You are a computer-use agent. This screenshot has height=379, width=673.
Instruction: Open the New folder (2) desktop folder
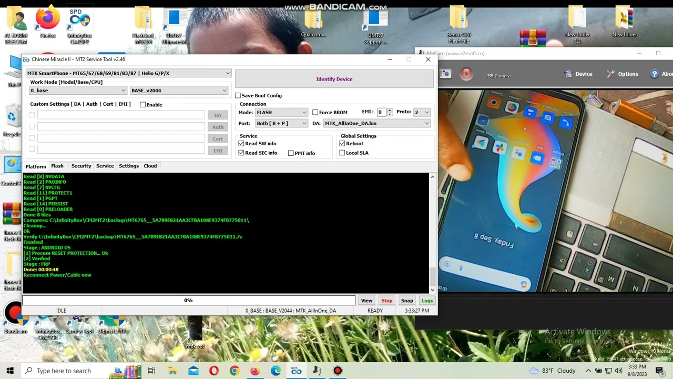point(577,25)
